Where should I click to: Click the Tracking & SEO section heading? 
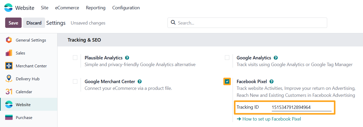coord(84,40)
